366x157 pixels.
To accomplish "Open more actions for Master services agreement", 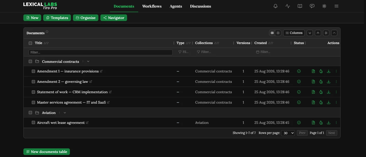I will 336,103.
